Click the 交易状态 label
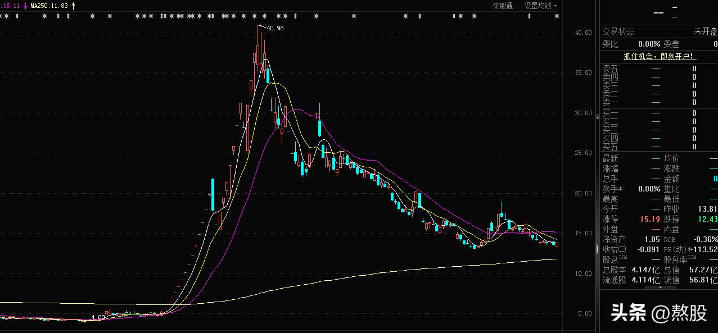 click(x=618, y=32)
